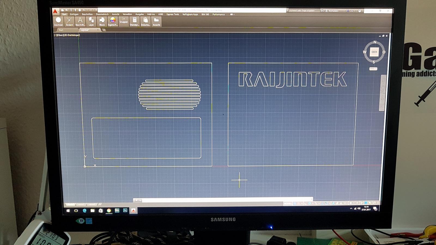The image size is (436, 245).
Task: Open the Windows Start menu
Action: [x=68, y=210]
